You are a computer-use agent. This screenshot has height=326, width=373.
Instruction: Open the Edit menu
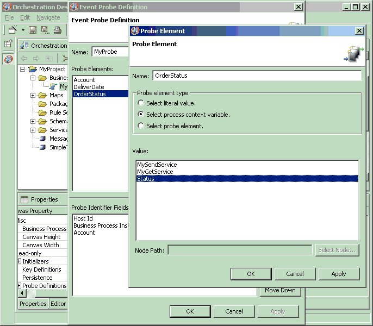[25, 17]
